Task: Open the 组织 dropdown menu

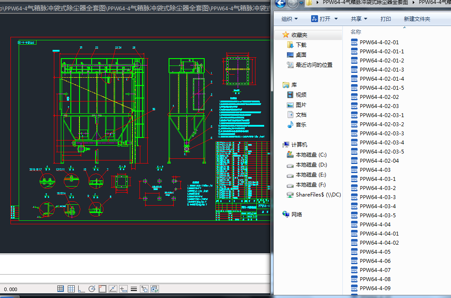Action: tap(289, 19)
